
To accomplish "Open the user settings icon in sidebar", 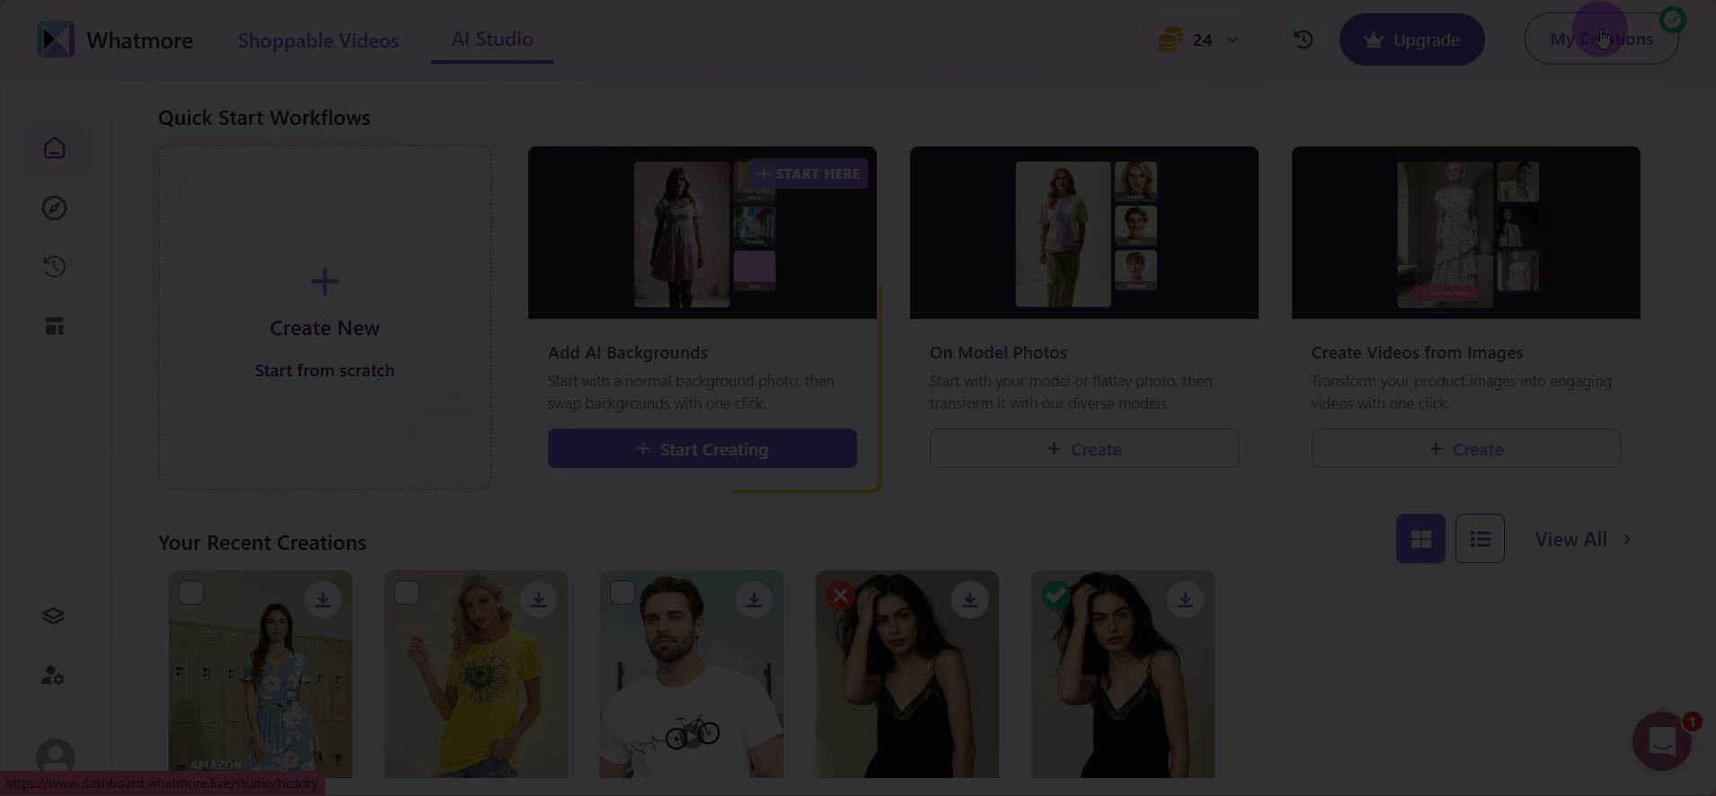I will [53, 676].
